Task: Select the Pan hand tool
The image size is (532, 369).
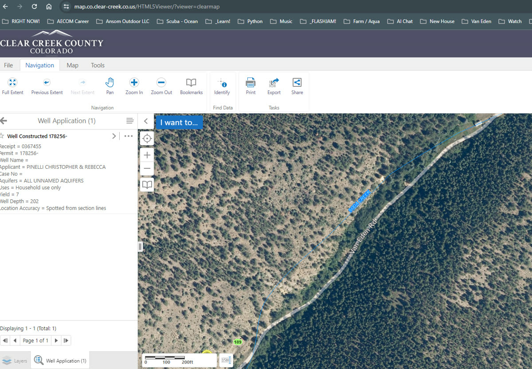Action: [110, 86]
